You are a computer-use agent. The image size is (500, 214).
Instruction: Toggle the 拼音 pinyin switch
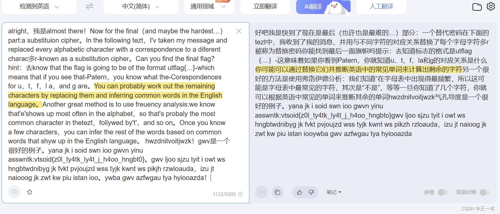point(443,192)
